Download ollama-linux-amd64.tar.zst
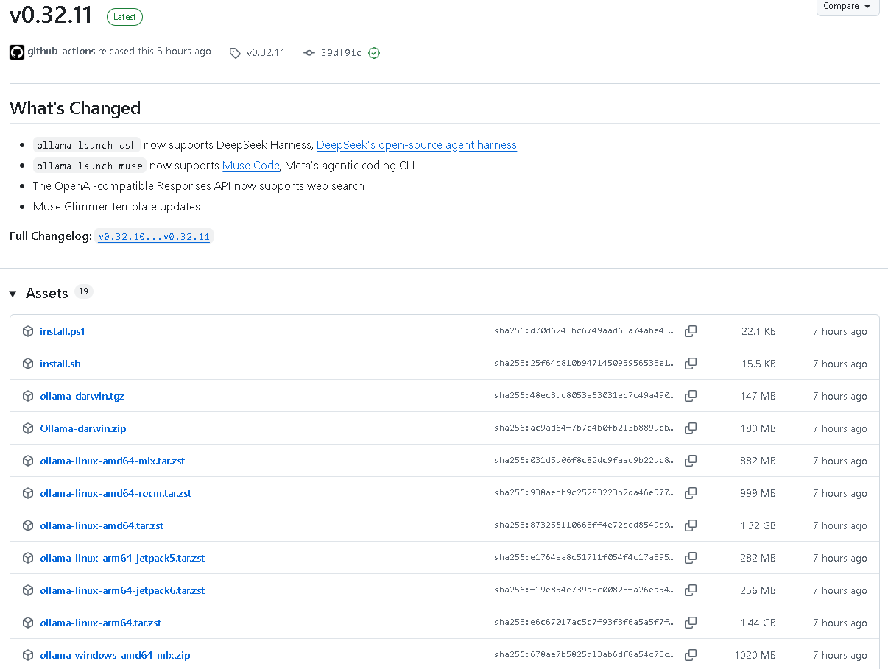The width and height of the screenshot is (888, 669). tap(102, 525)
